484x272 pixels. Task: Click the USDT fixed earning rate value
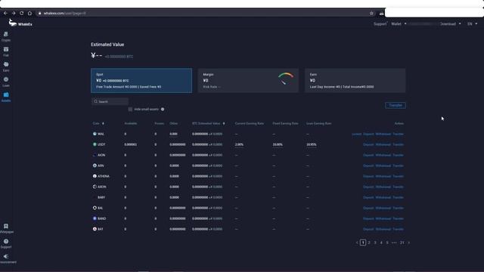278,144
